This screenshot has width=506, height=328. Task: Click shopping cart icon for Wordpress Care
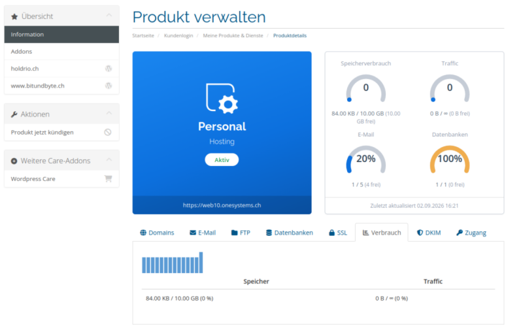[x=108, y=178]
